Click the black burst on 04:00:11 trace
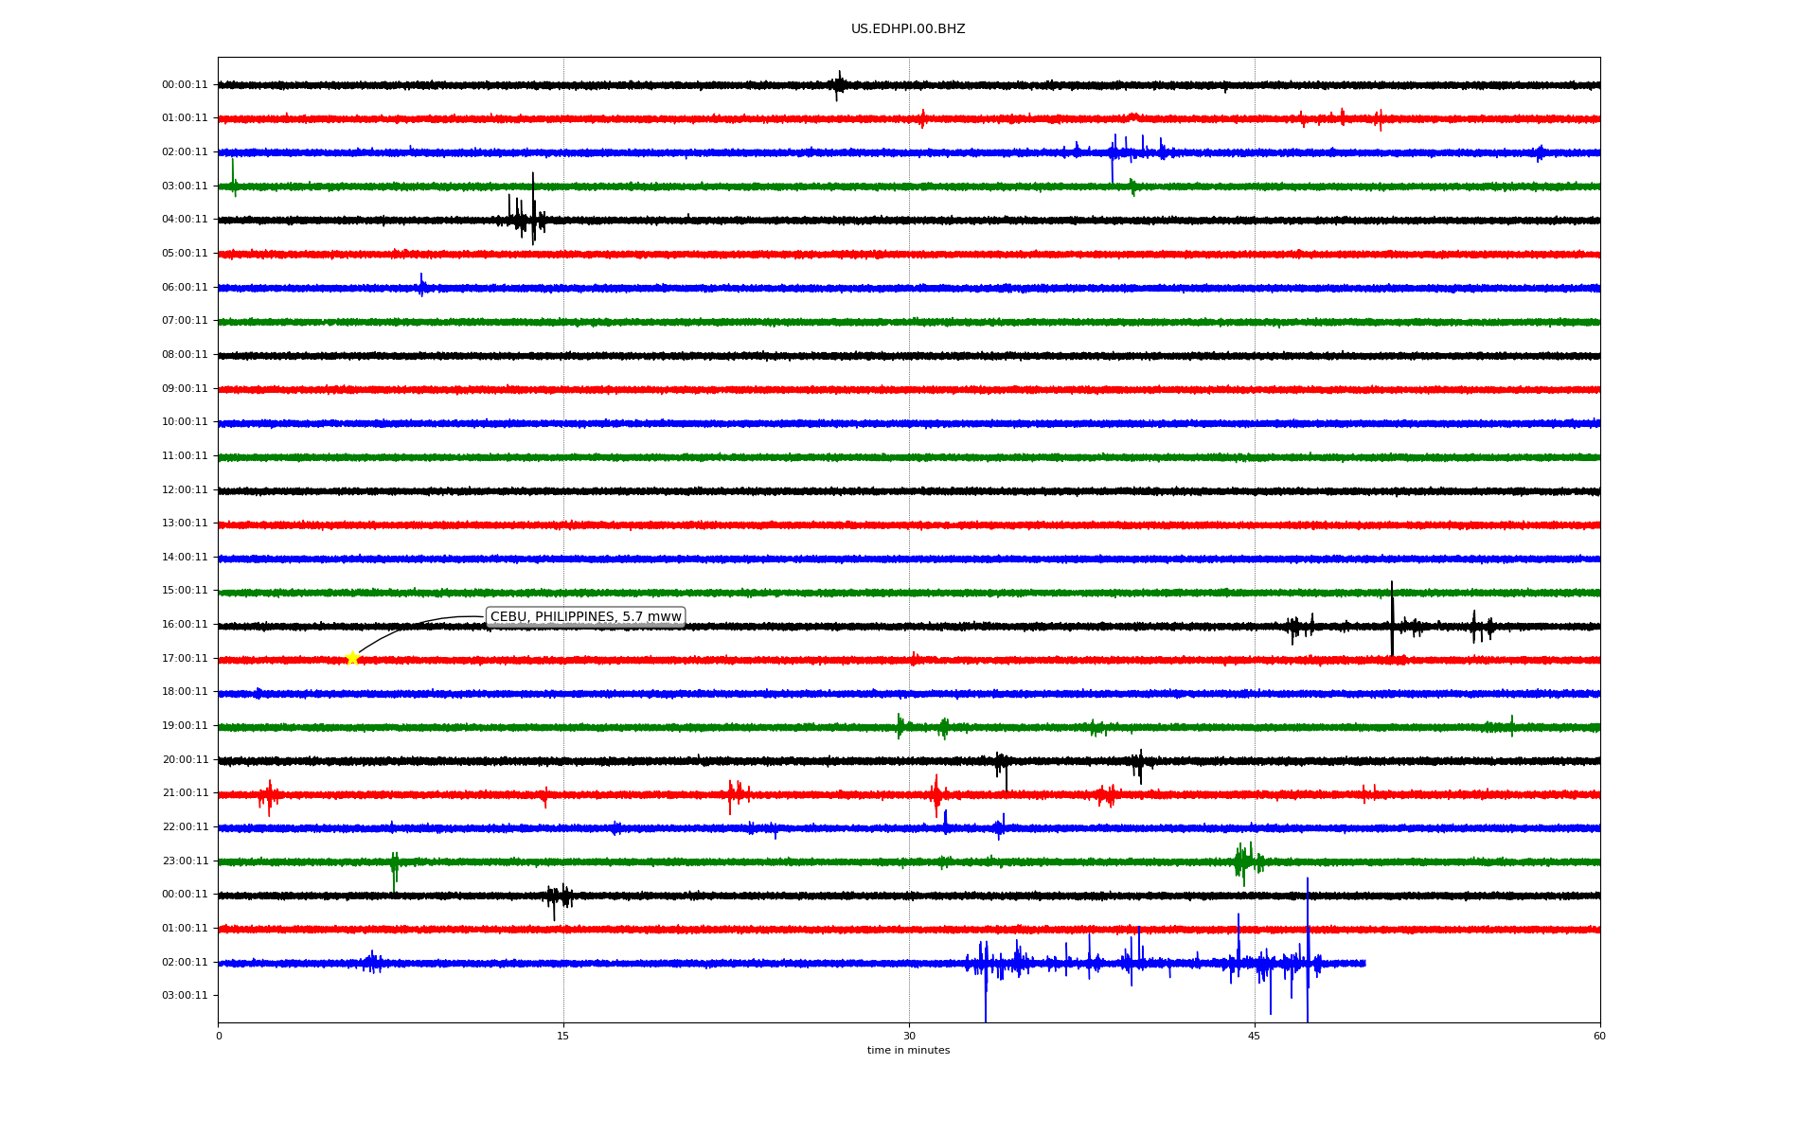1818x1136 pixels. point(526,220)
